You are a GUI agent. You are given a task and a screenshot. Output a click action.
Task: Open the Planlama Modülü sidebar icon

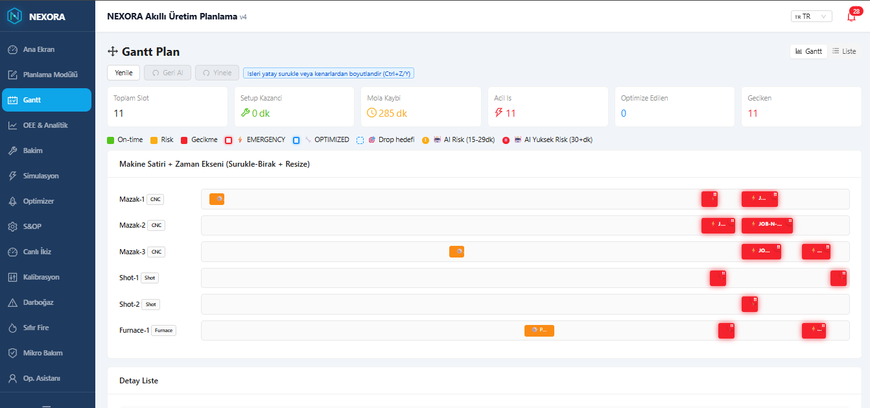[12, 75]
